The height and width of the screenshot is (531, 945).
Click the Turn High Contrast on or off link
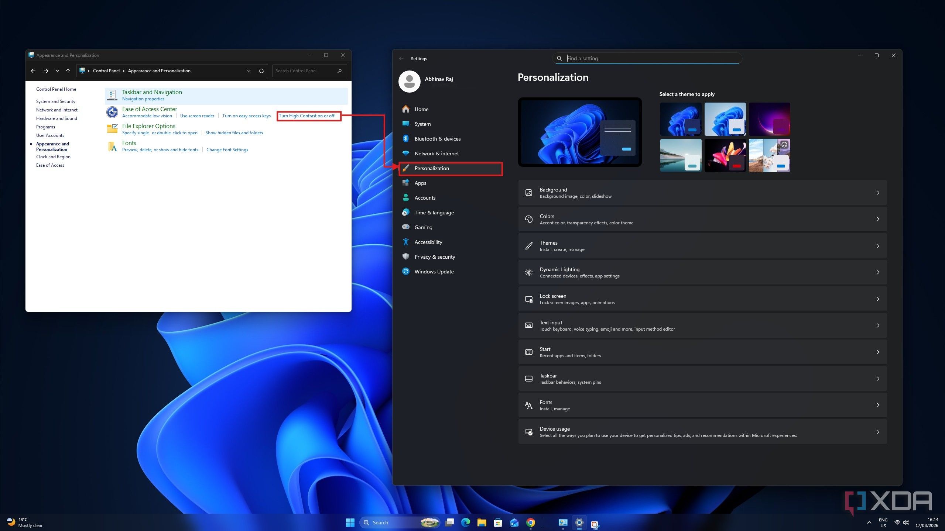(307, 116)
